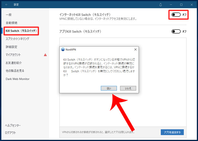Minimize the NordVPN settings window
This screenshot has width=198, height=141.
click(171, 5)
